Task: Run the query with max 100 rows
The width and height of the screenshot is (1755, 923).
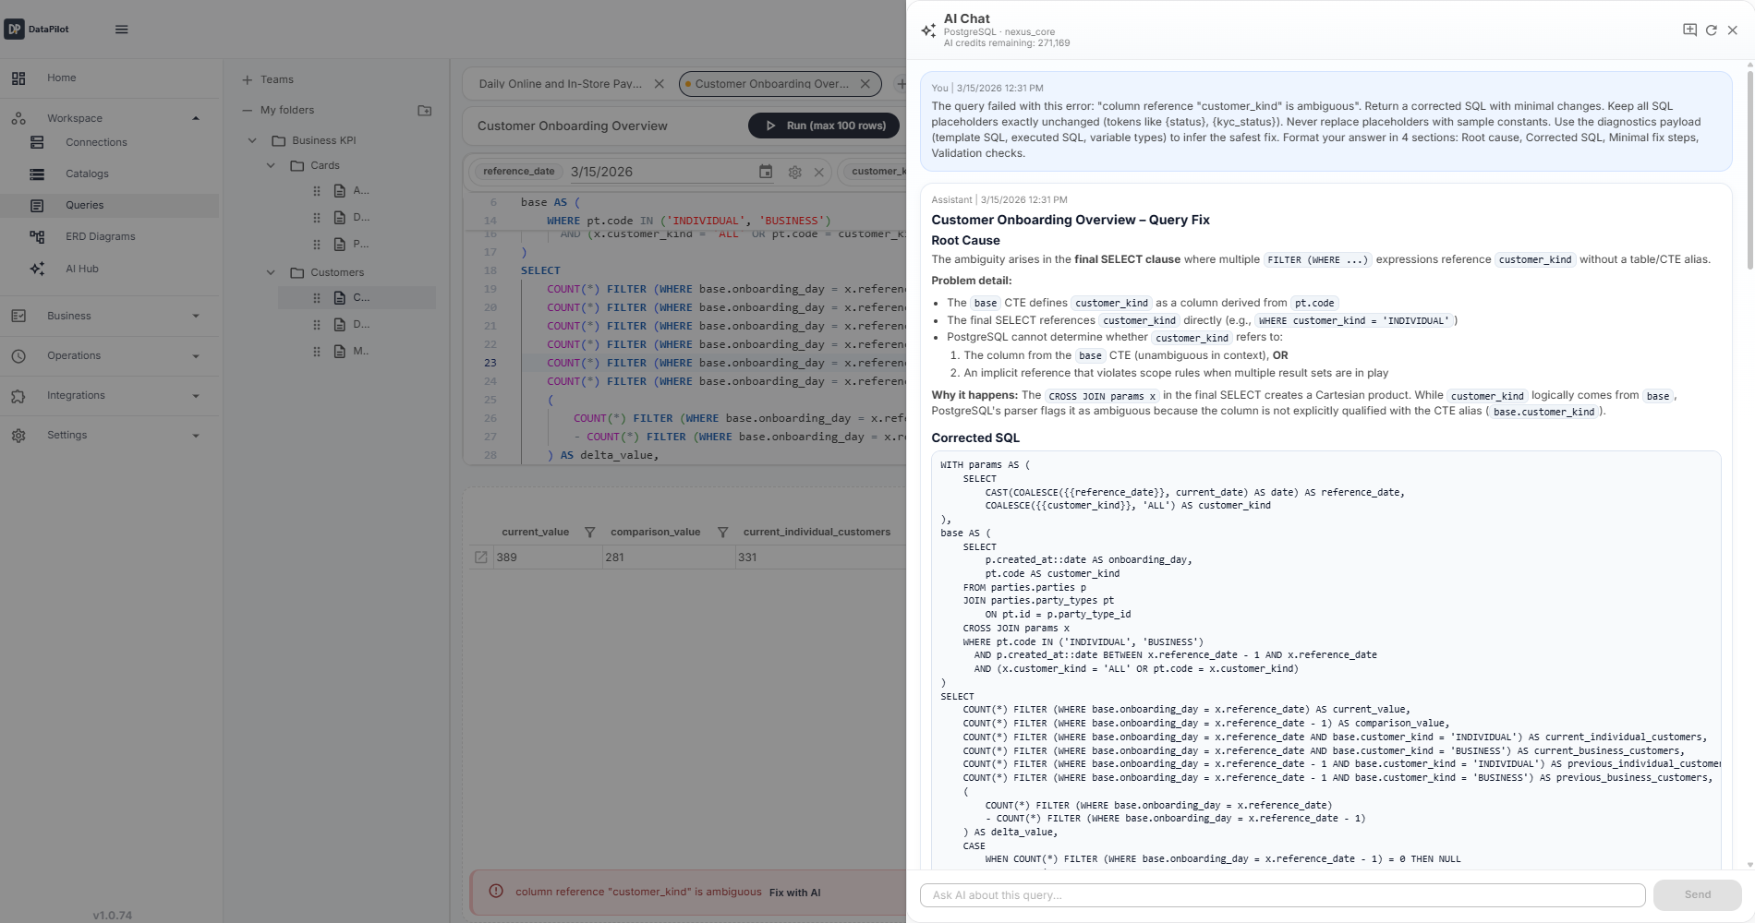Action: [x=823, y=125]
